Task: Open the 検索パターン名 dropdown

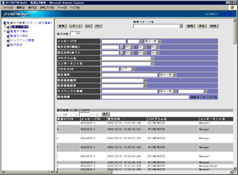Action: 181,26
